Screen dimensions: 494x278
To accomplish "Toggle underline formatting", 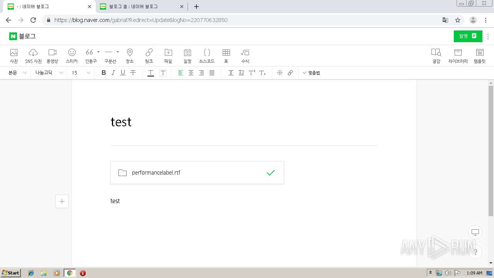I will [123, 73].
